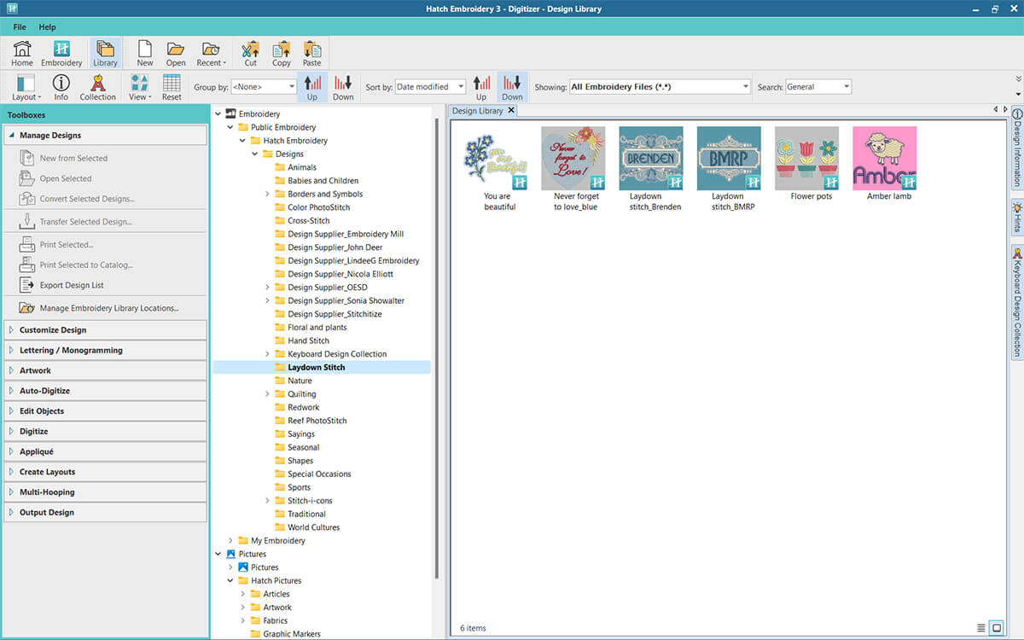Go to the Home screen icon
This screenshot has height=640, width=1024.
(22, 52)
